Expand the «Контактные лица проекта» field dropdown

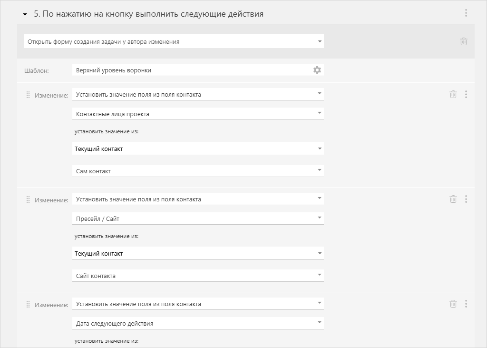tap(197, 114)
